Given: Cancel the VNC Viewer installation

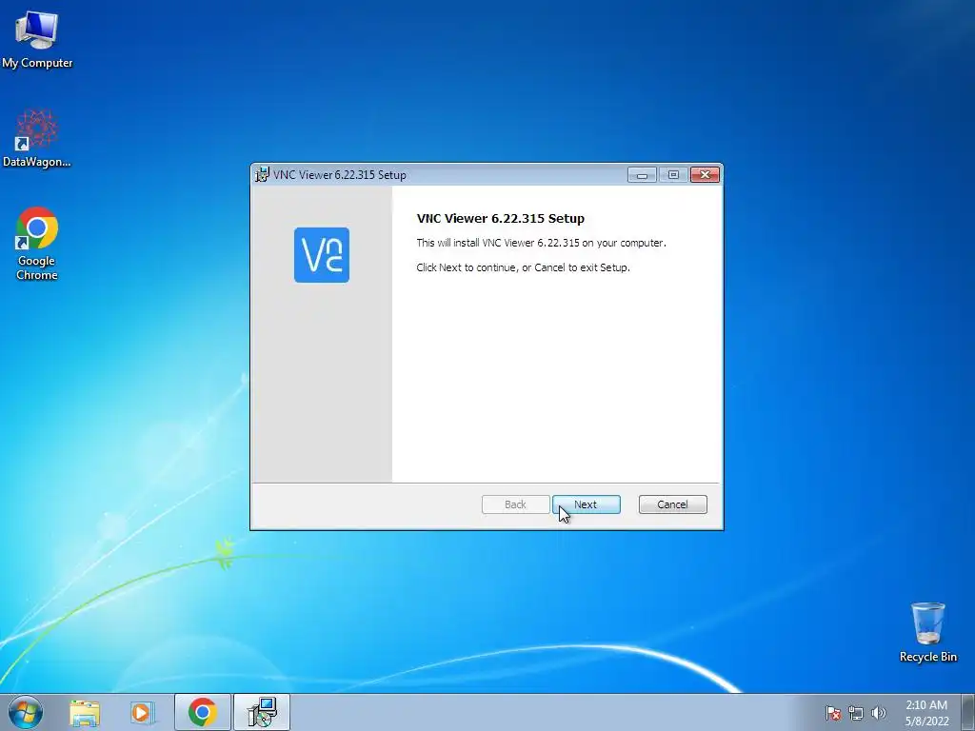Looking at the screenshot, I should click(x=673, y=504).
